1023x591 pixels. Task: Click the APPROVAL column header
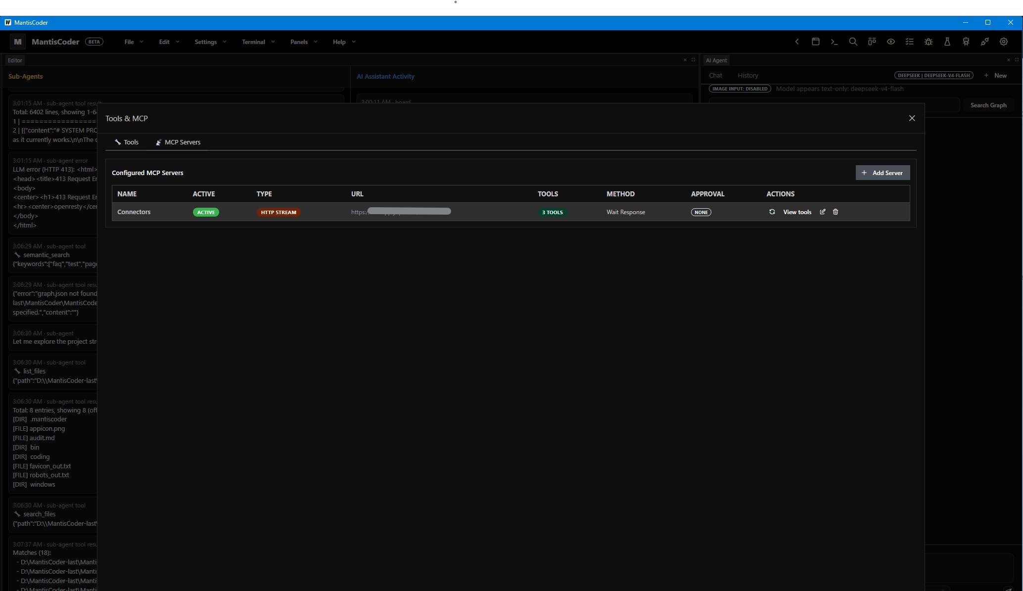(x=707, y=194)
